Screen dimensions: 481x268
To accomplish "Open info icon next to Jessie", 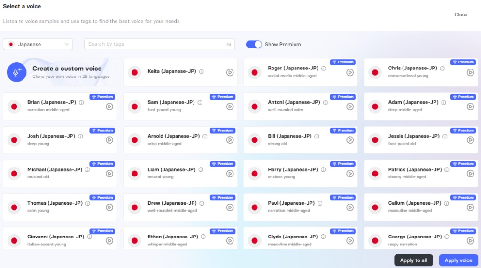I will [445, 136].
